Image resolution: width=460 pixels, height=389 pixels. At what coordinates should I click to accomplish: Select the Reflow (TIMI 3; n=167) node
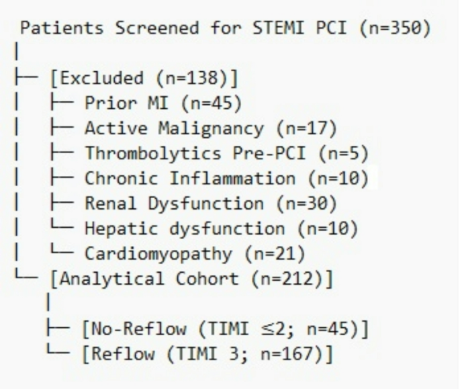coord(208,354)
